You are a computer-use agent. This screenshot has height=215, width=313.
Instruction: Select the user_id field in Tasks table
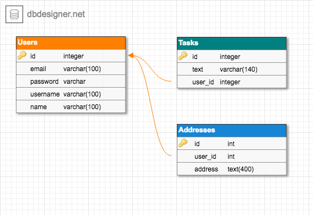point(203,82)
